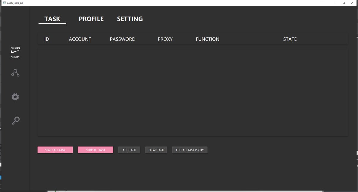
Task: Click the FUNCTION column header
Action: (207, 39)
